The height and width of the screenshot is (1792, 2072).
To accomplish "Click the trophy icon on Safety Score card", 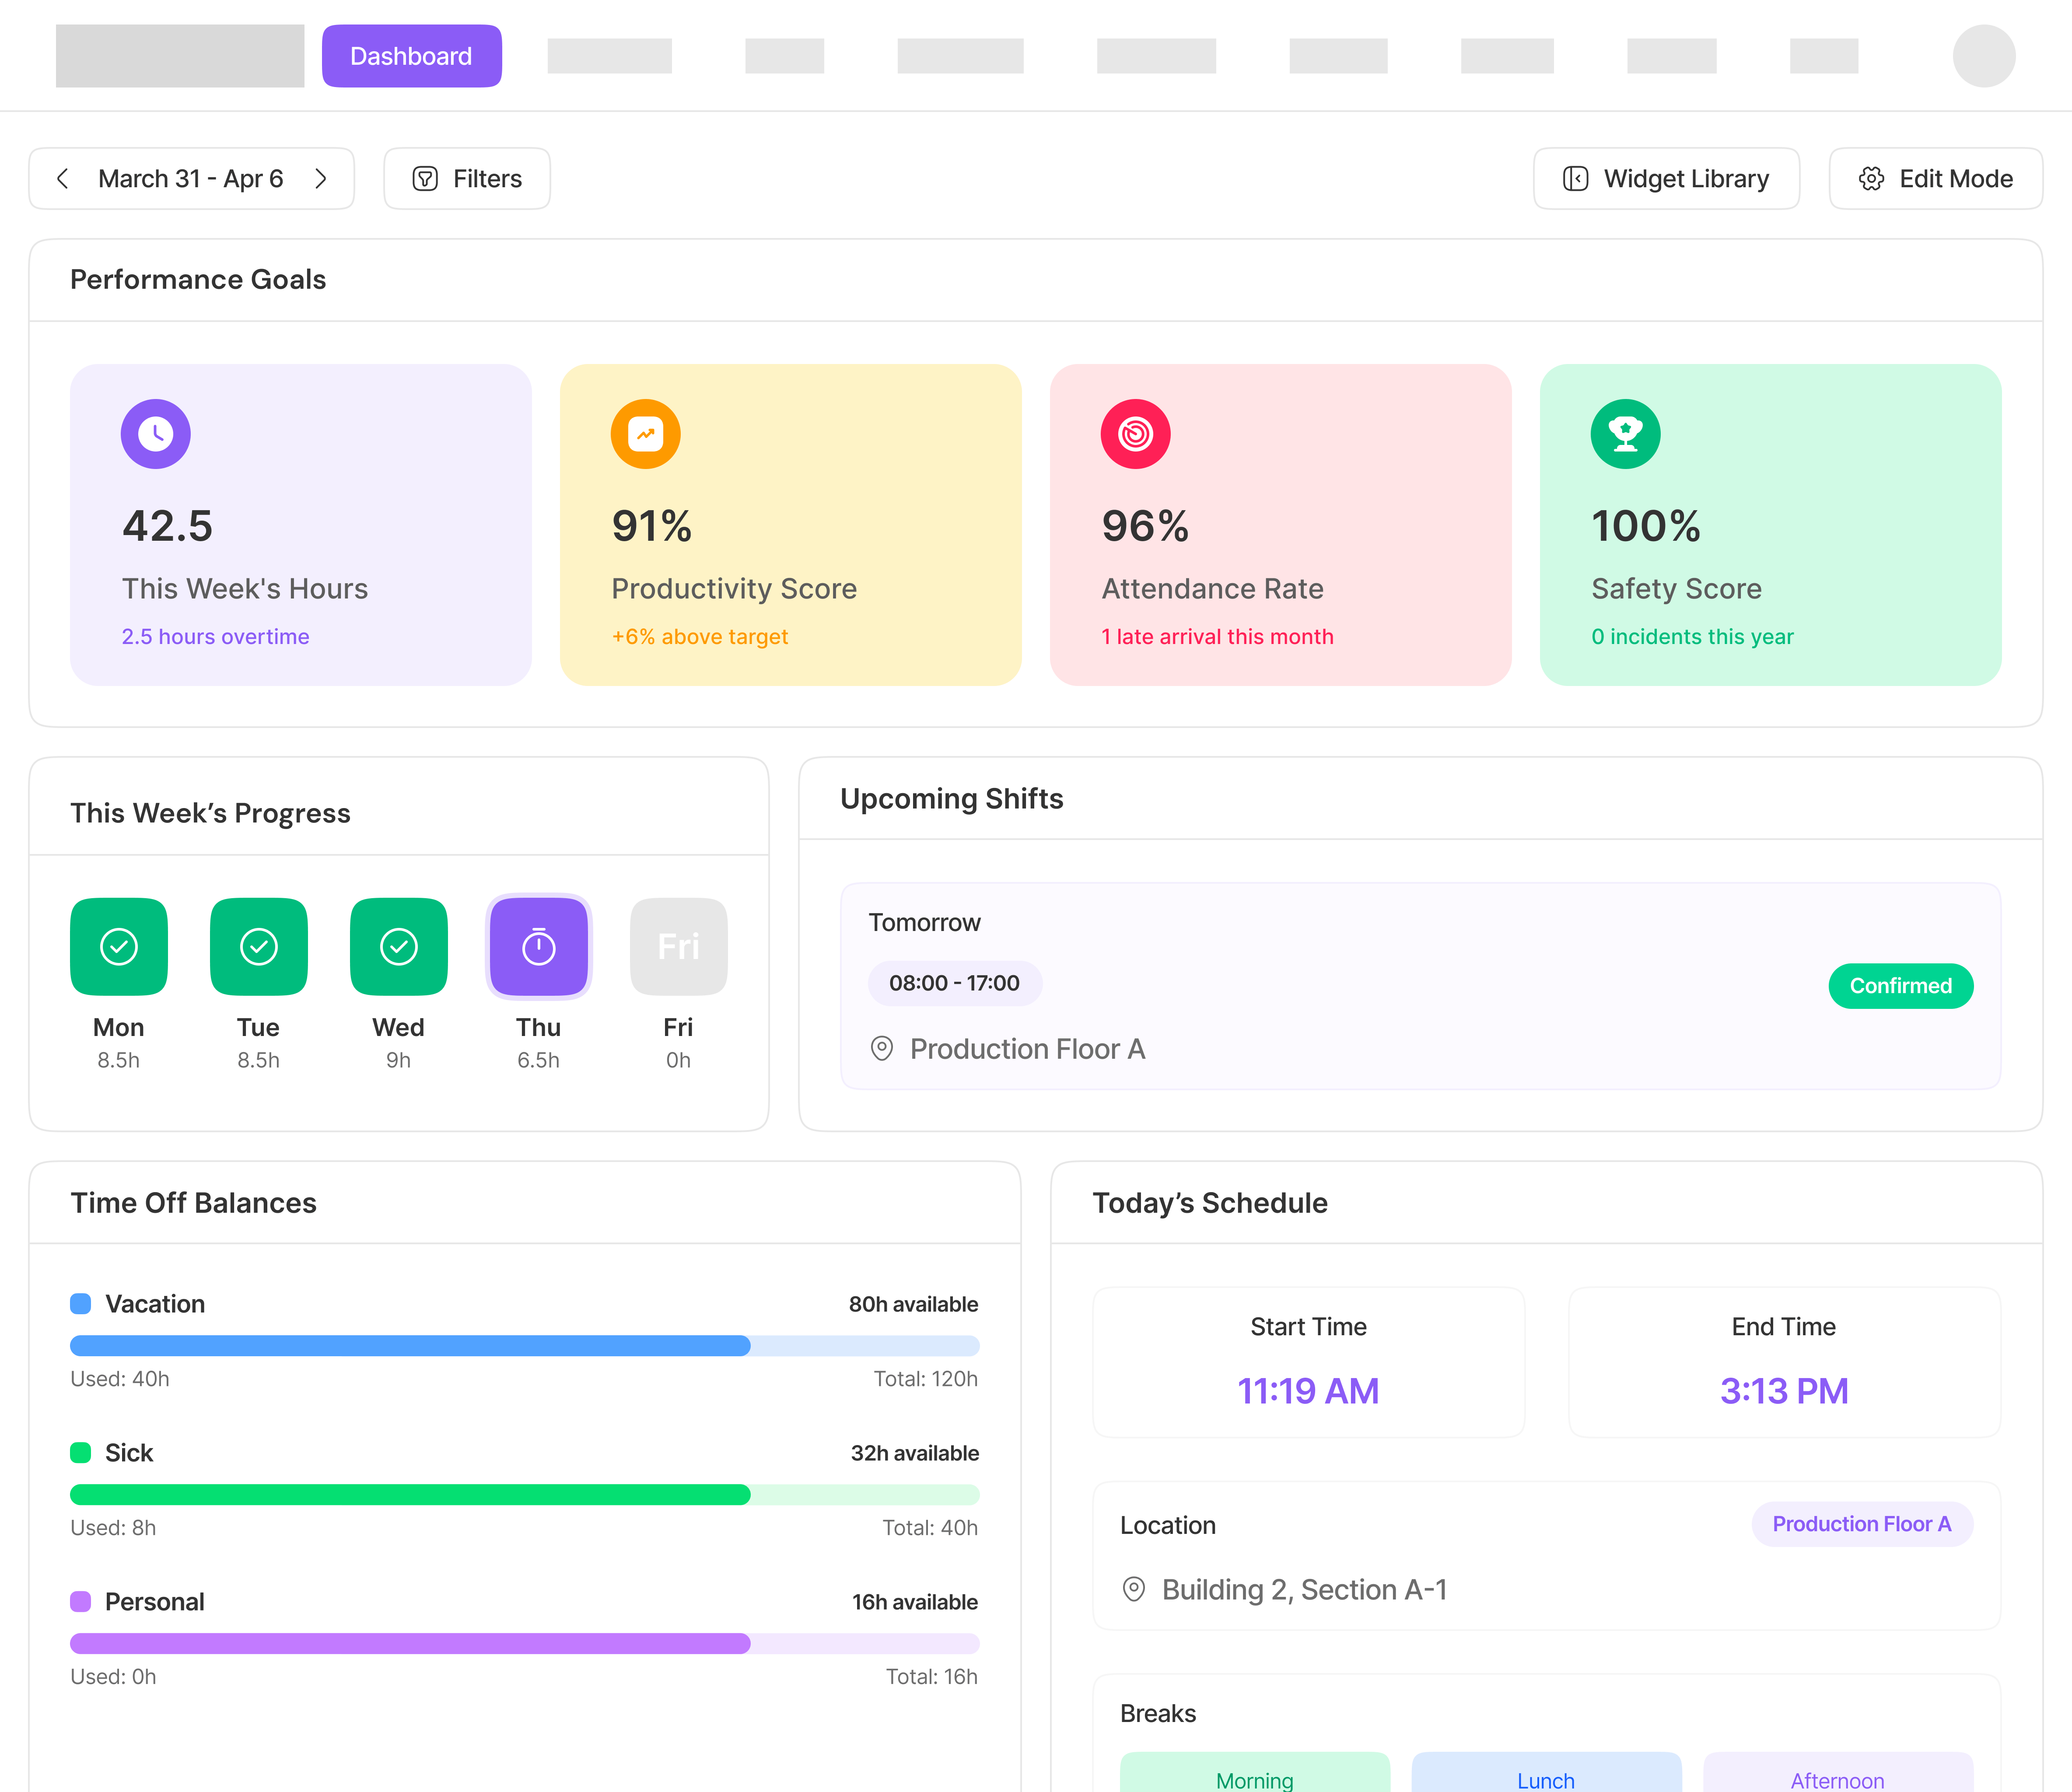I will click(x=1625, y=434).
